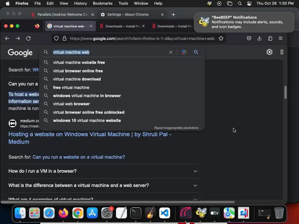Go forward using Firefox forward arrow
The height and width of the screenshot is (224, 299).
(x=18, y=38)
